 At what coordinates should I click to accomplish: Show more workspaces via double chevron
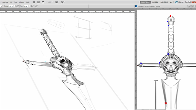171,2
